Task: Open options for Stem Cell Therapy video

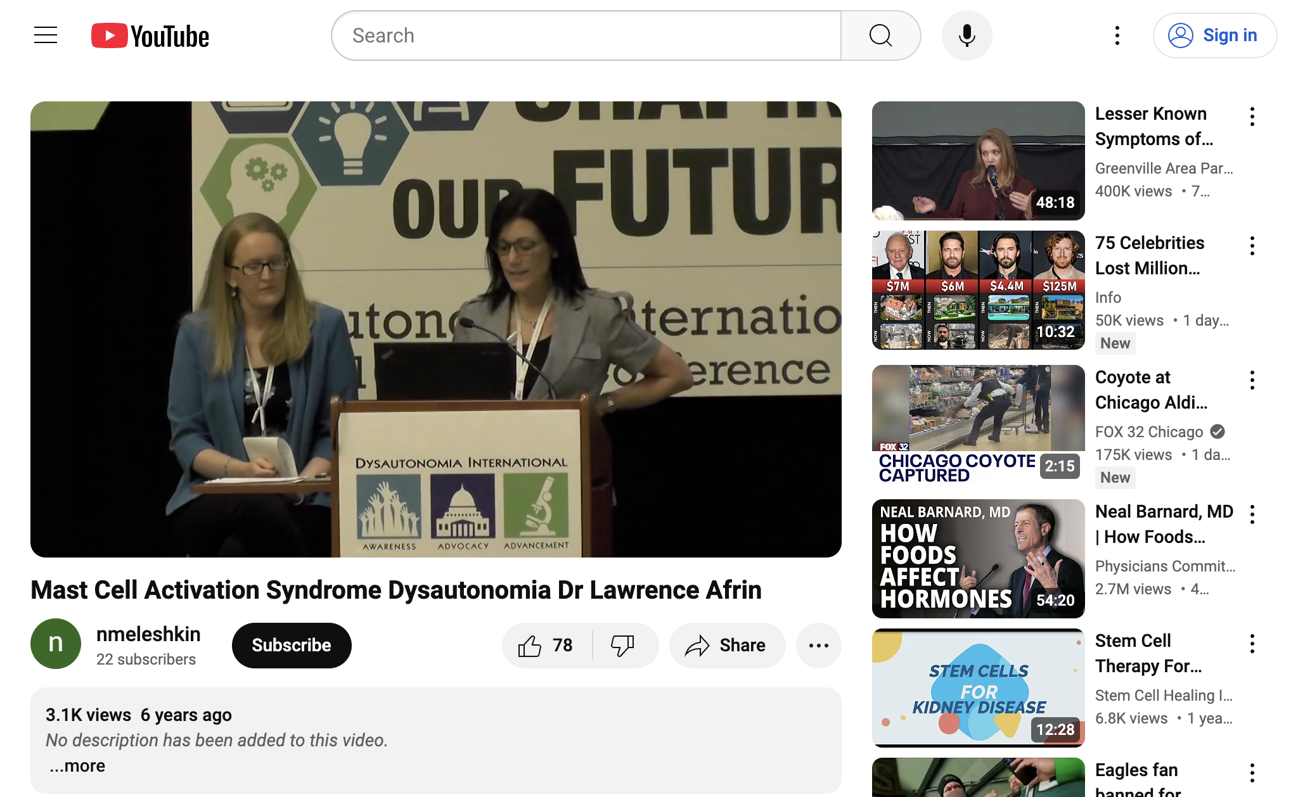Action: [1252, 644]
